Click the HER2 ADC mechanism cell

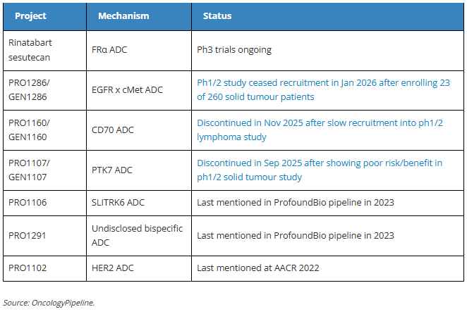(115, 268)
